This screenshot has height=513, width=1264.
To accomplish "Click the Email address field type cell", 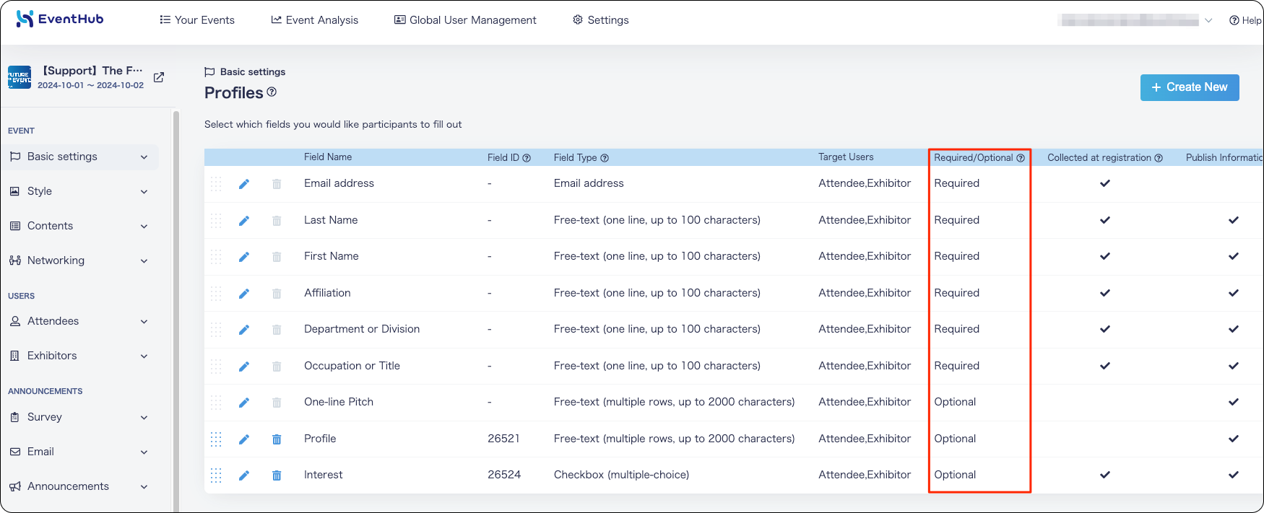I will pos(589,183).
